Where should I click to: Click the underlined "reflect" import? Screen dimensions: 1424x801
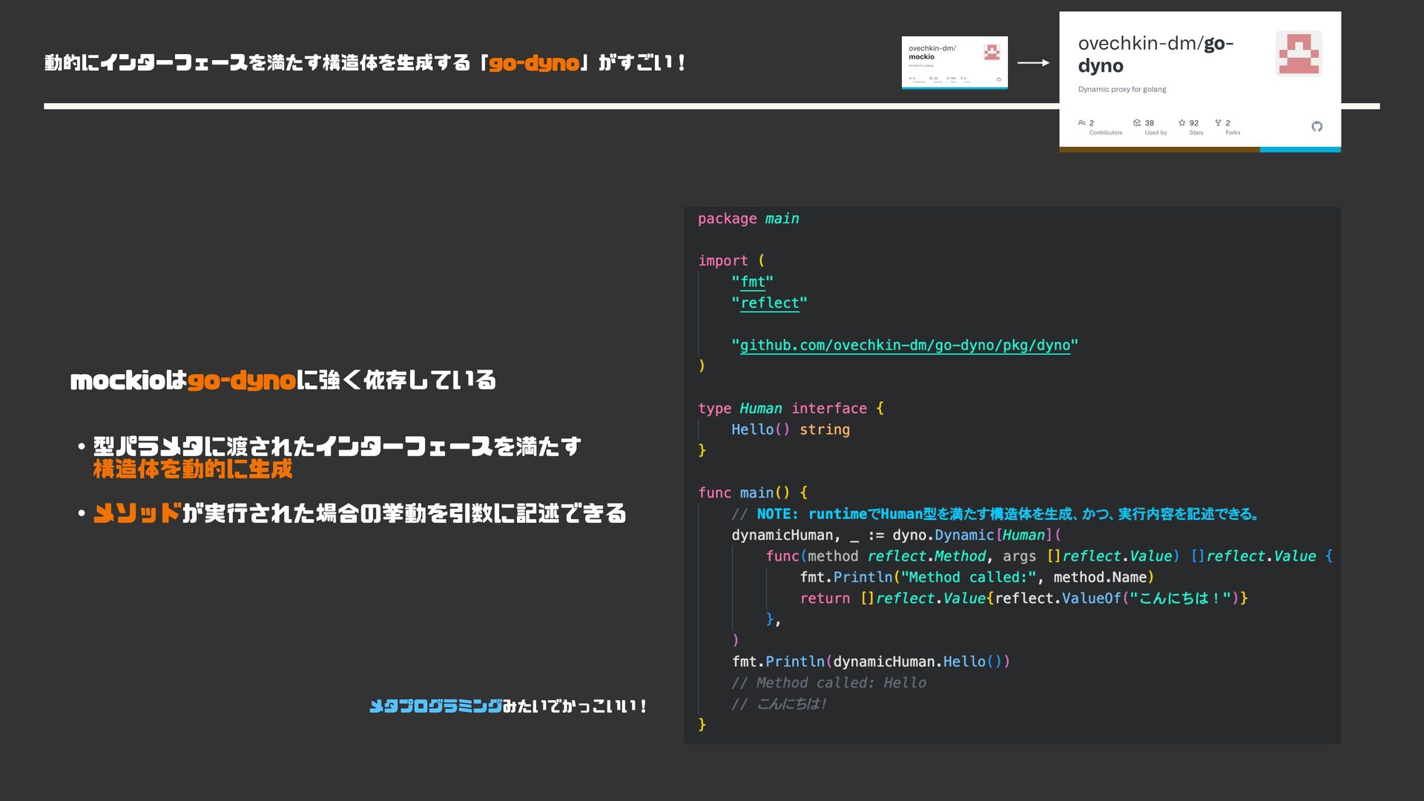[769, 303]
